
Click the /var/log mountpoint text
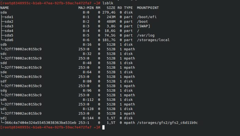[146, 36]
